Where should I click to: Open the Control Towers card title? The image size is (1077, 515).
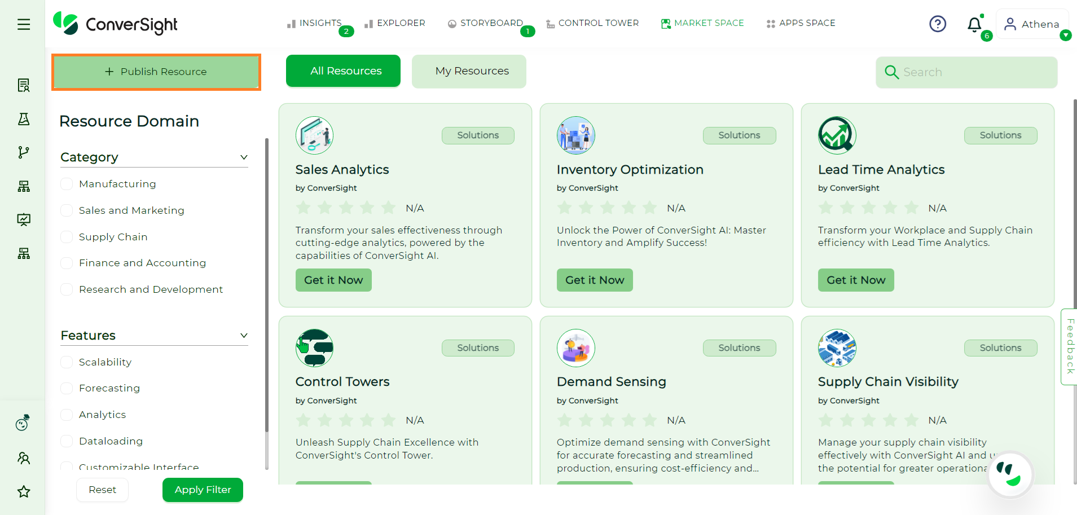[x=342, y=382]
